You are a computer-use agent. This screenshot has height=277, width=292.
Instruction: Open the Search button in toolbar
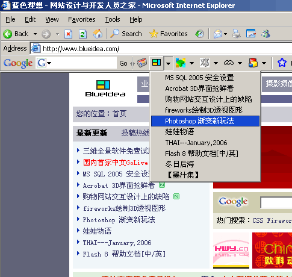tap(126, 34)
